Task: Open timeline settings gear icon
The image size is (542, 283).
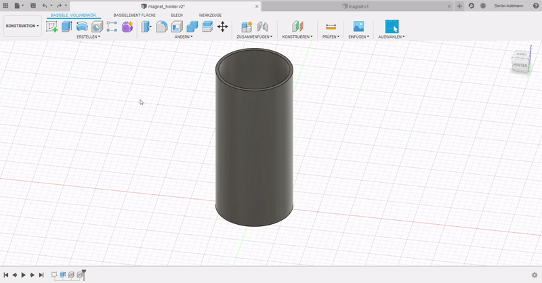Action: pyautogui.click(x=534, y=275)
